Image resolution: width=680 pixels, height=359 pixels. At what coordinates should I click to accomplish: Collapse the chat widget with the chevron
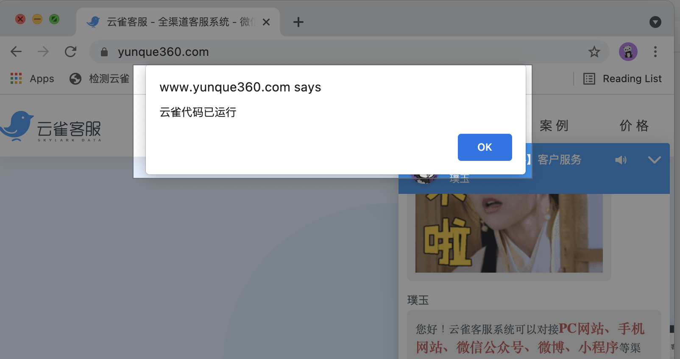click(654, 160)
